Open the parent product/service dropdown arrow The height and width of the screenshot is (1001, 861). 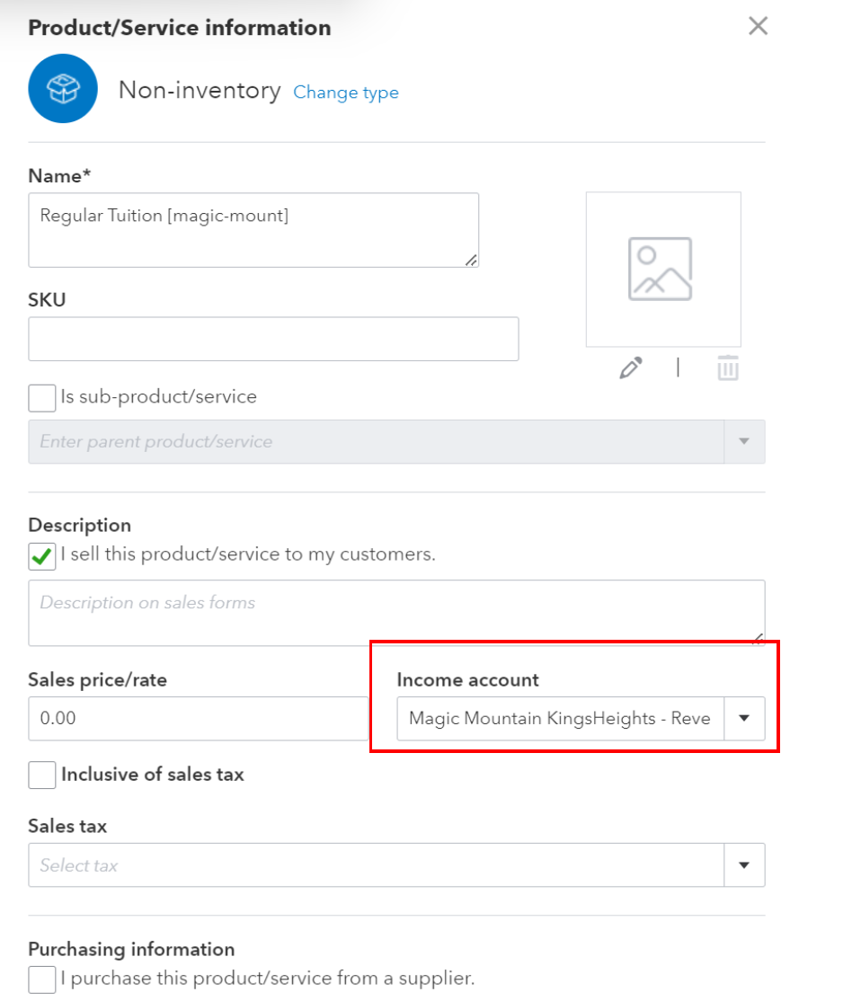[744, 441]
